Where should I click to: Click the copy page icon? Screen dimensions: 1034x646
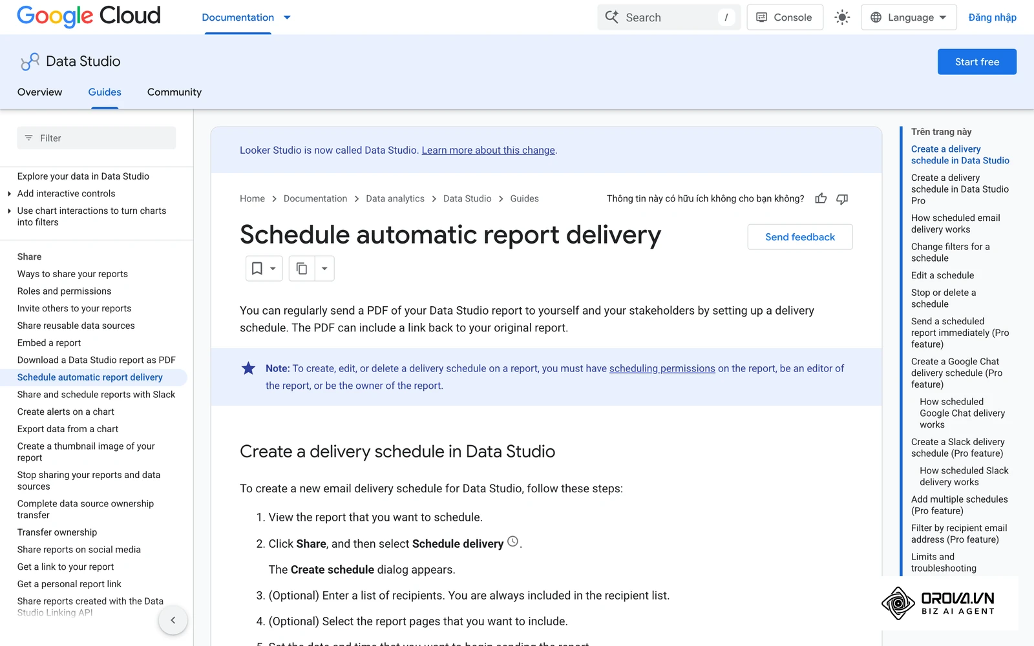point(302,268)
